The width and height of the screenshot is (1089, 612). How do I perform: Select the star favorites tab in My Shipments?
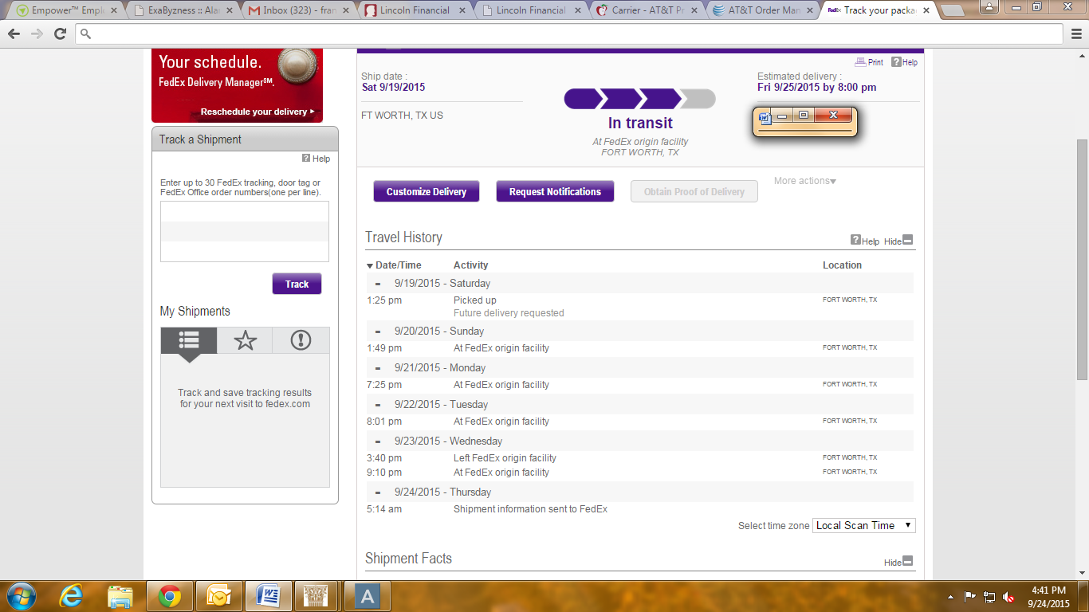tap(245, 340)
